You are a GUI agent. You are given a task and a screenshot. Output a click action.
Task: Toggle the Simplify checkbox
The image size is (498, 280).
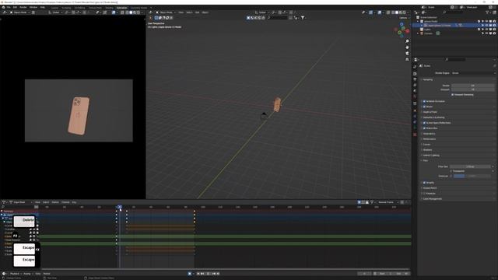[424, 183]
